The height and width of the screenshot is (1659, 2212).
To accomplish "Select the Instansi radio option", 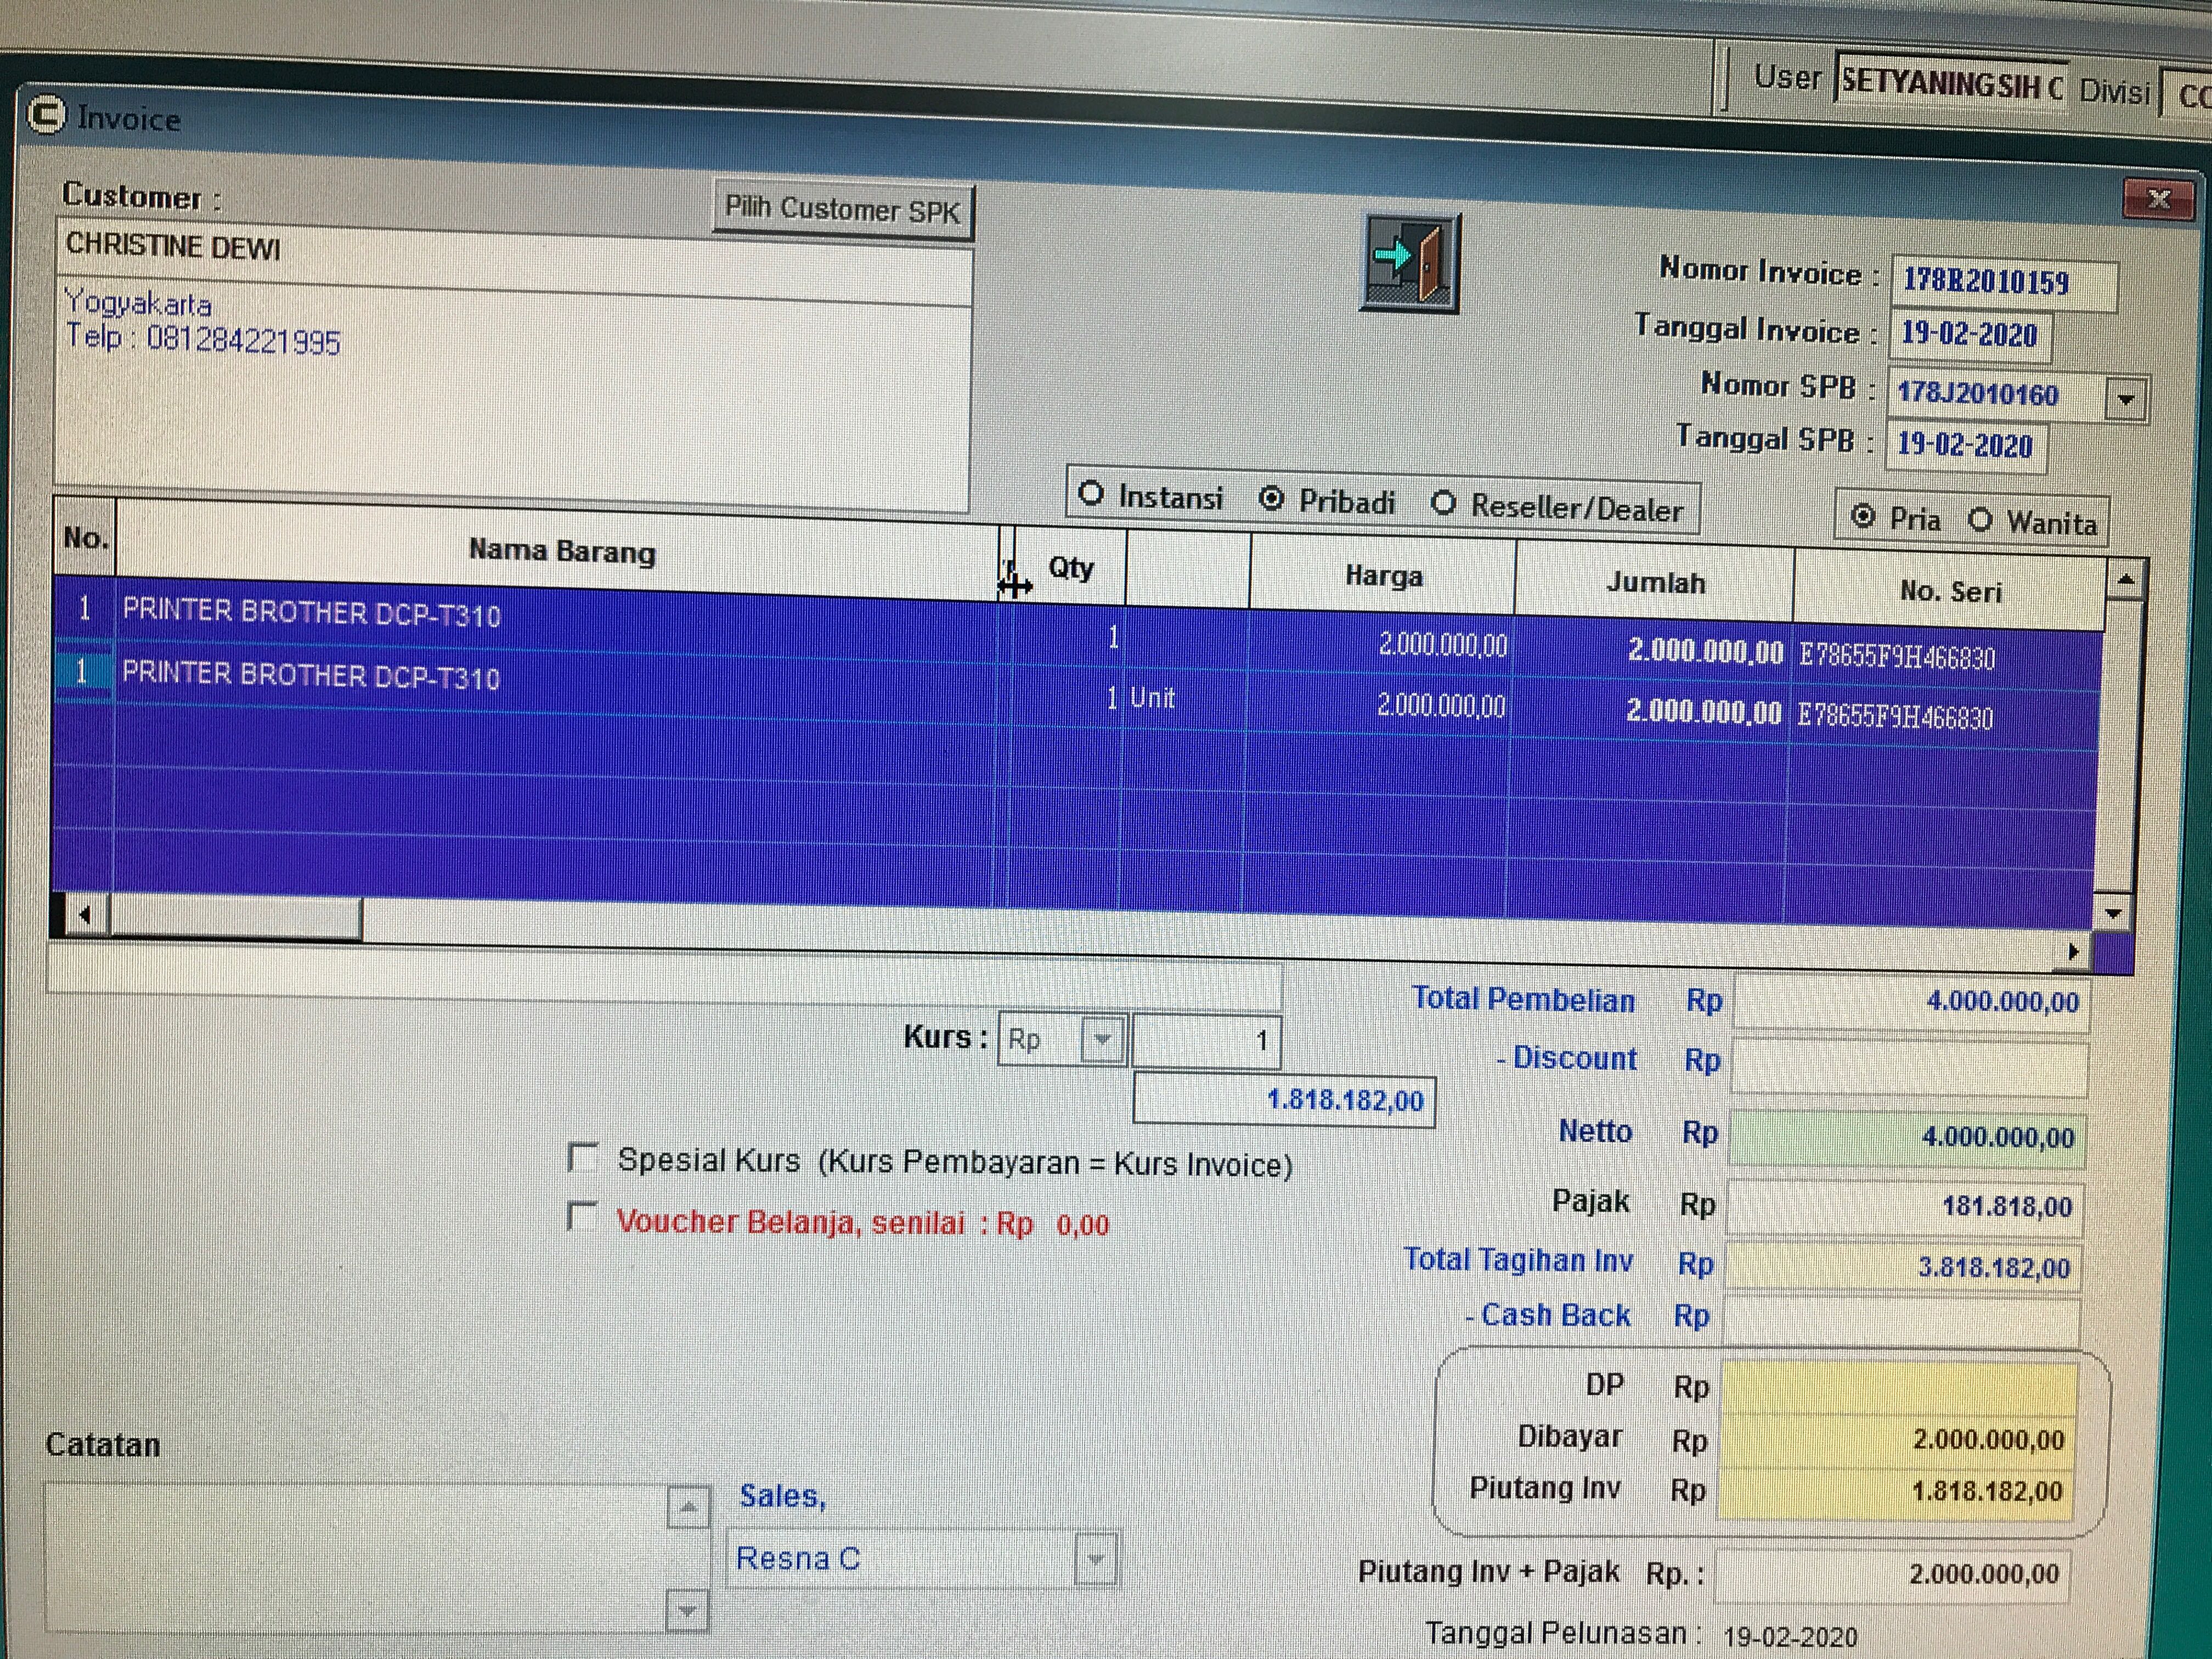I will 1091,494.
